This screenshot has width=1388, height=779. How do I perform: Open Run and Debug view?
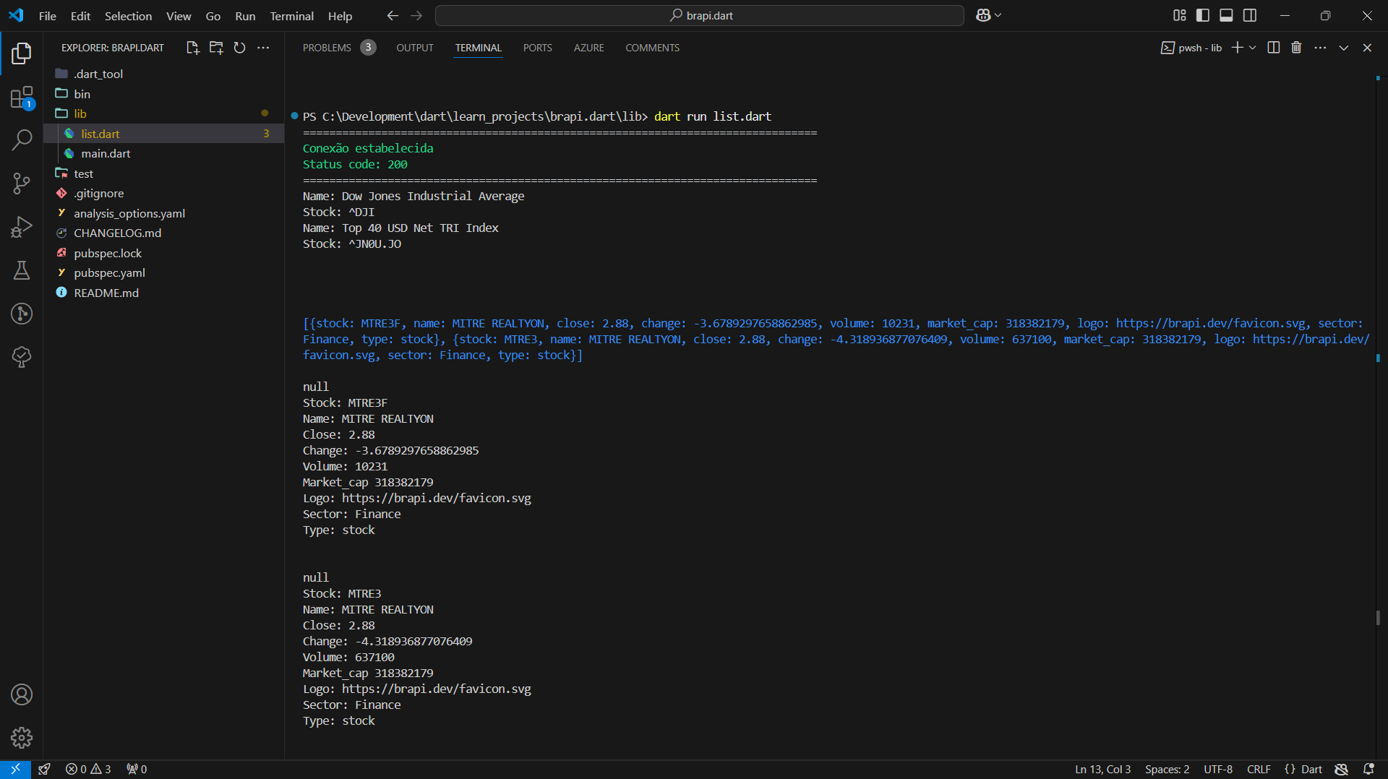click(x=22, y=227)
